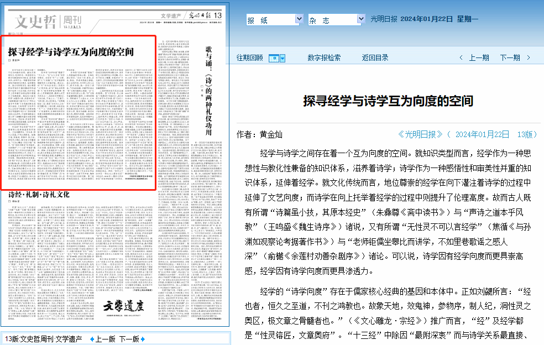Click the blue right arrow after 下一版
544x345 pixels.
coord(143,339)
